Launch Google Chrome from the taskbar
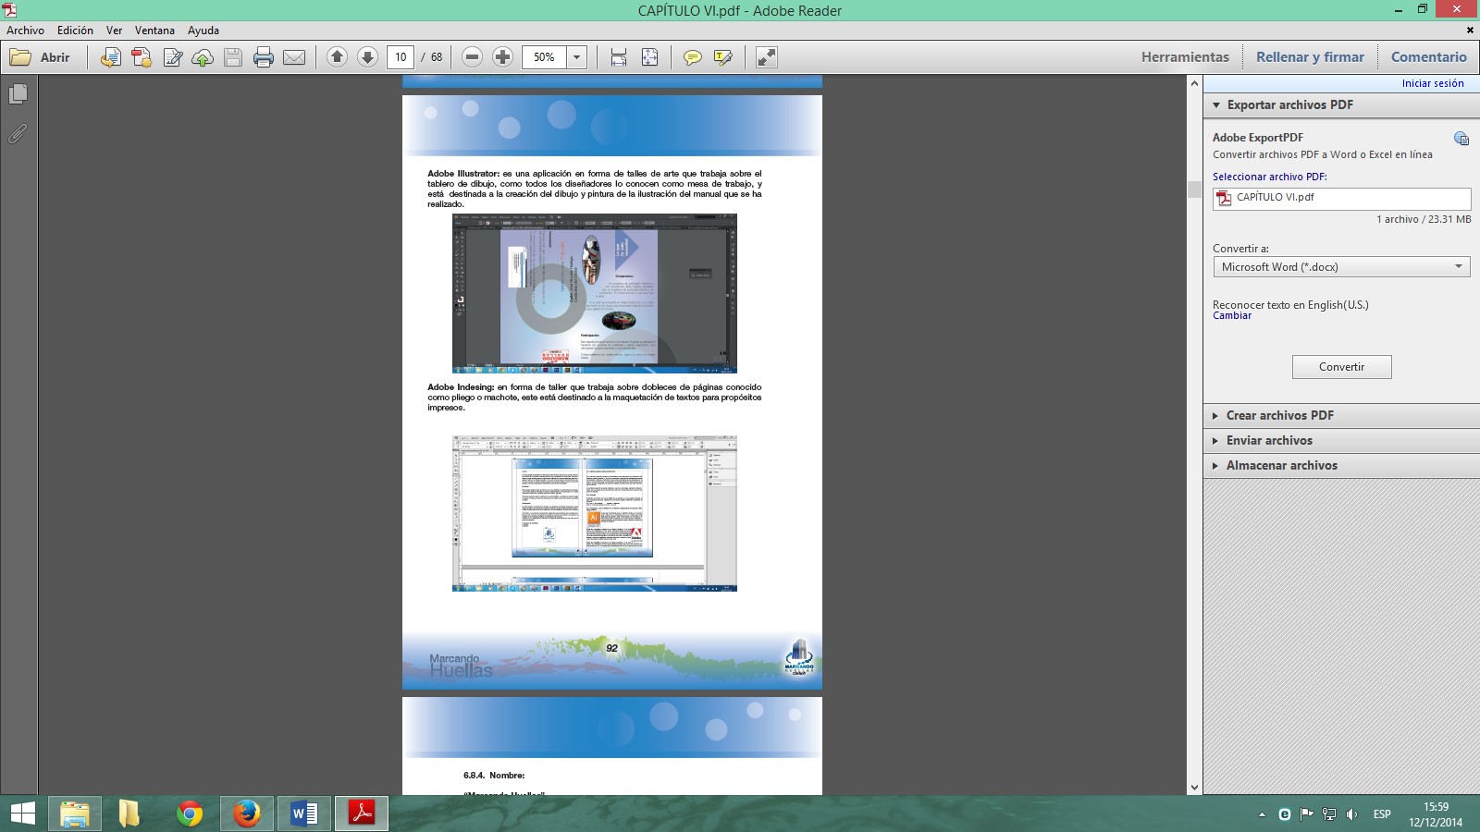Image resolution: width=1480 pixels, height=832 pixels. pyautogui.click(x=190, y=814)
